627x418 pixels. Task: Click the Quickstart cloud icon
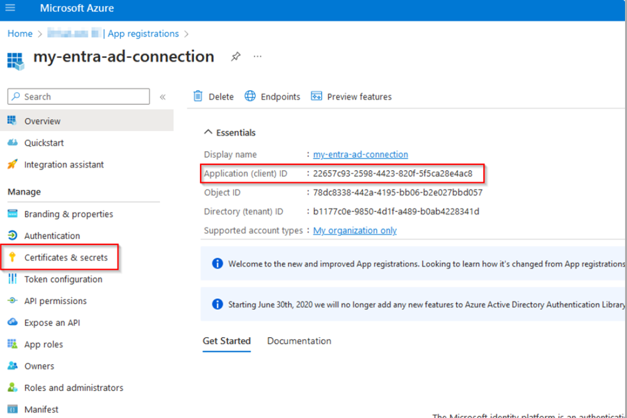[x=13, y=142]
